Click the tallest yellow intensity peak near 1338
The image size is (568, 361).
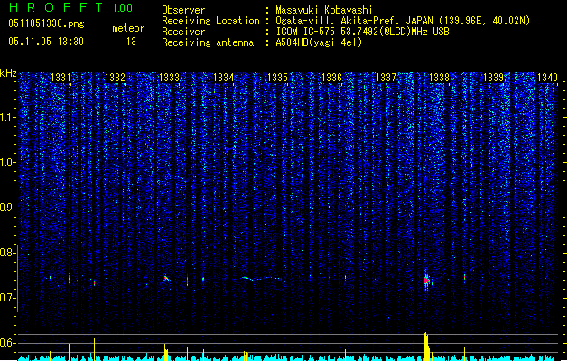[x=426, y=347]
